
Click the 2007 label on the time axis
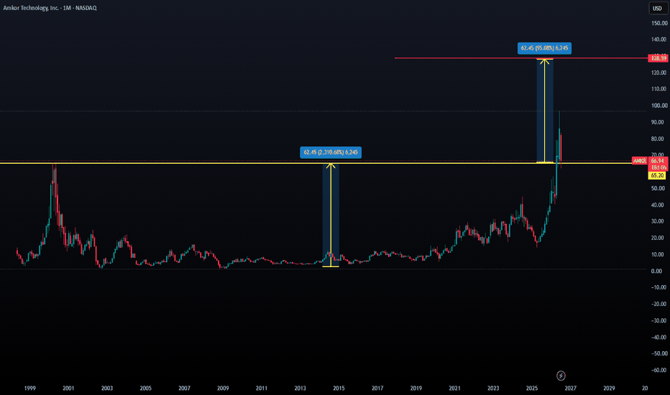tap(184, 388)
